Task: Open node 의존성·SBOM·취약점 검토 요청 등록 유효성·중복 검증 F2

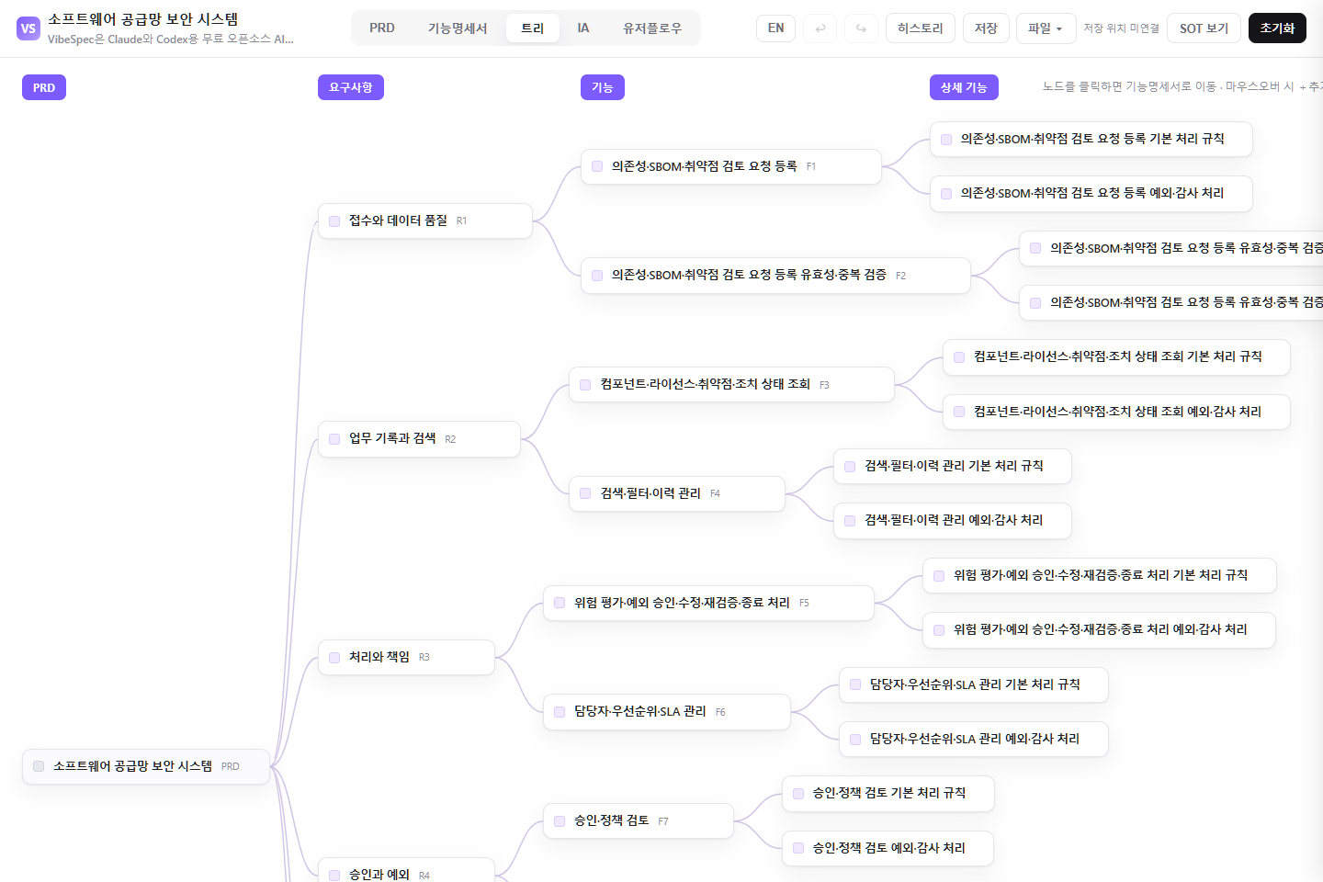Action: click(775, 276)
